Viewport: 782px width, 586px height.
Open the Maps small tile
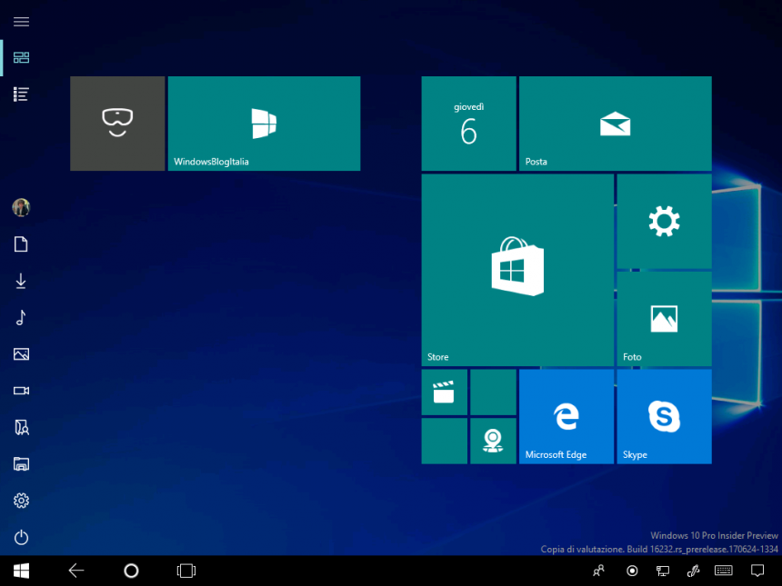click(x=493, y=441)
